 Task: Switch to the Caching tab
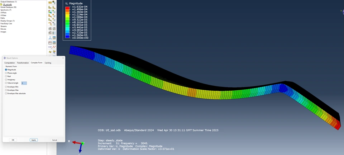(x=48, y=63)
